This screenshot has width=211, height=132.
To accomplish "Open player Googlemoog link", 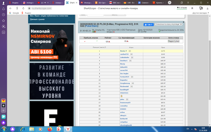I will click(x=125, y=83).
